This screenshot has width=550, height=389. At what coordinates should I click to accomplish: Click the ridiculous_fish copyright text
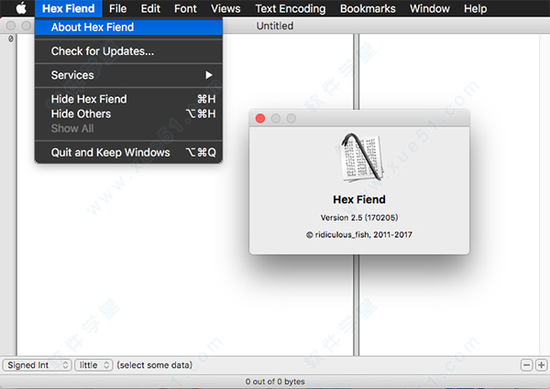tap(359, 234)
